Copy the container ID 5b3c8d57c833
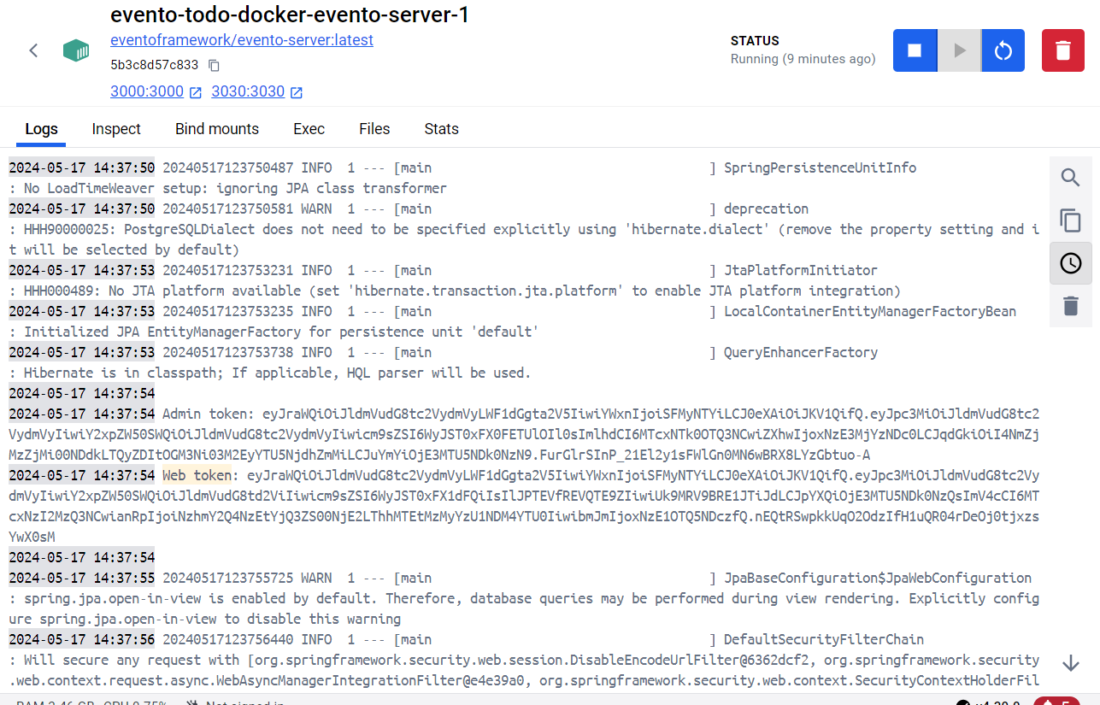This screenshot has width=1100, height=705. click(215, 66)
